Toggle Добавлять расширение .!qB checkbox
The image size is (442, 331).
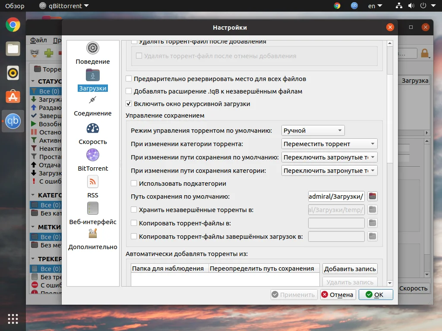pyautogui.click(x=129, y=91)
